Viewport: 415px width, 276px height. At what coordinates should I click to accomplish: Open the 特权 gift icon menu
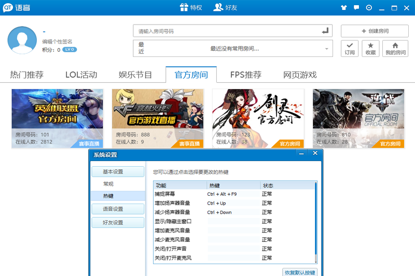(x=190, y=7)
